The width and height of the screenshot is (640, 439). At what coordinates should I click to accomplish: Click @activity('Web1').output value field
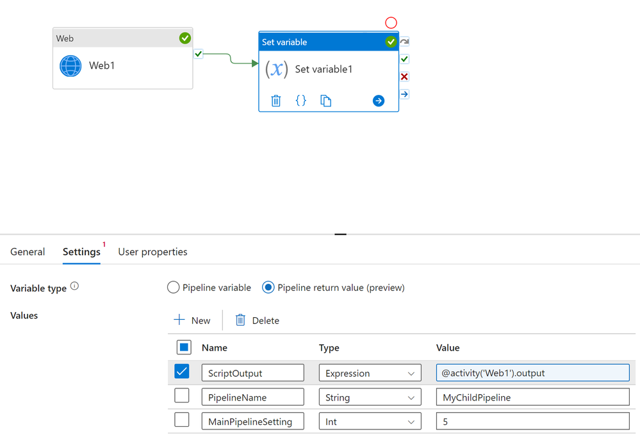point(532,373)
